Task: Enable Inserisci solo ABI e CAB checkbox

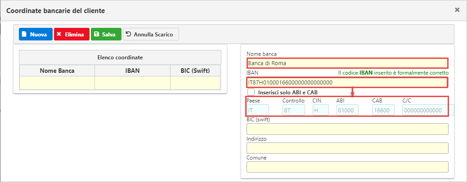Action: (x=251, y=92)
